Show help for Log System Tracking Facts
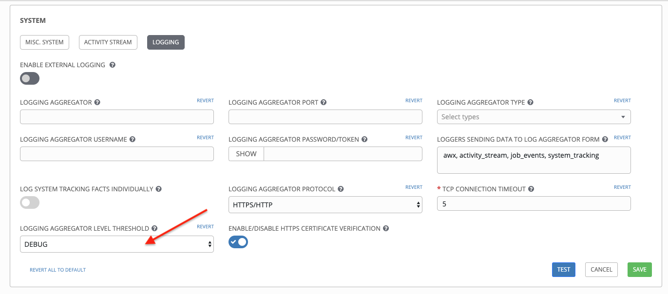This screenshot has width=668, height=294. click(159, 189)
